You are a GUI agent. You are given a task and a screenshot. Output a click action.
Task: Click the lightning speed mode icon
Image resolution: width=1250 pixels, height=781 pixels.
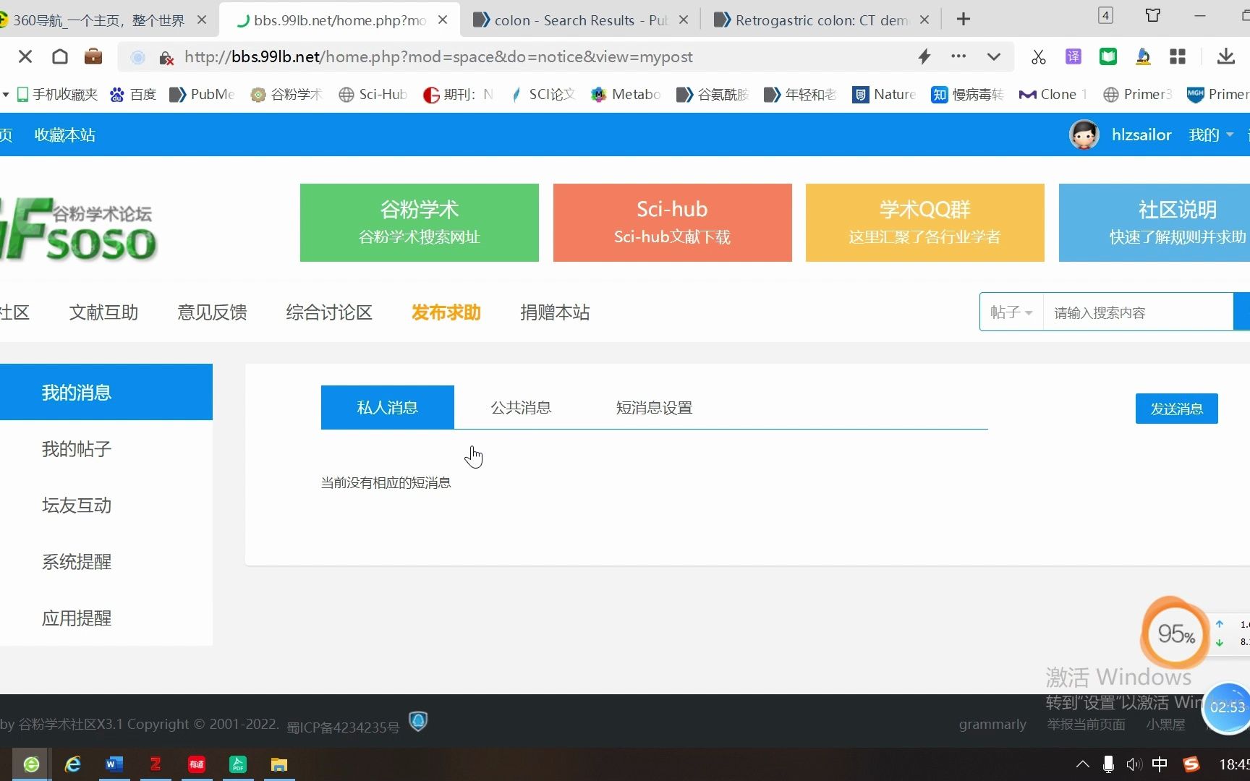(x=924, y=56)
